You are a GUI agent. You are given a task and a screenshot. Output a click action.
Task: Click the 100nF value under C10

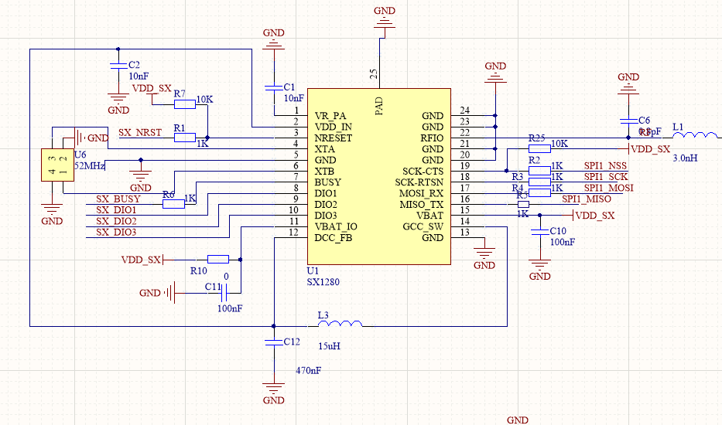click(563, 242)
